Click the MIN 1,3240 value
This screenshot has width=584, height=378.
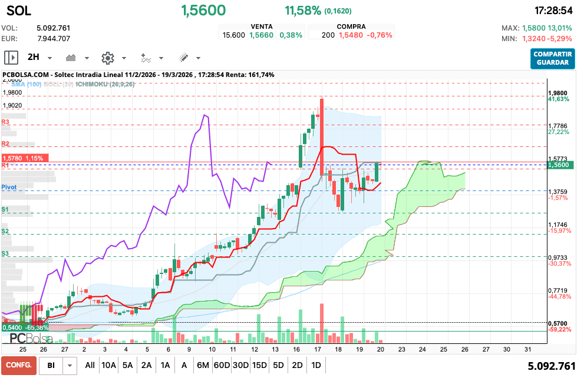(x=534, y=39)
